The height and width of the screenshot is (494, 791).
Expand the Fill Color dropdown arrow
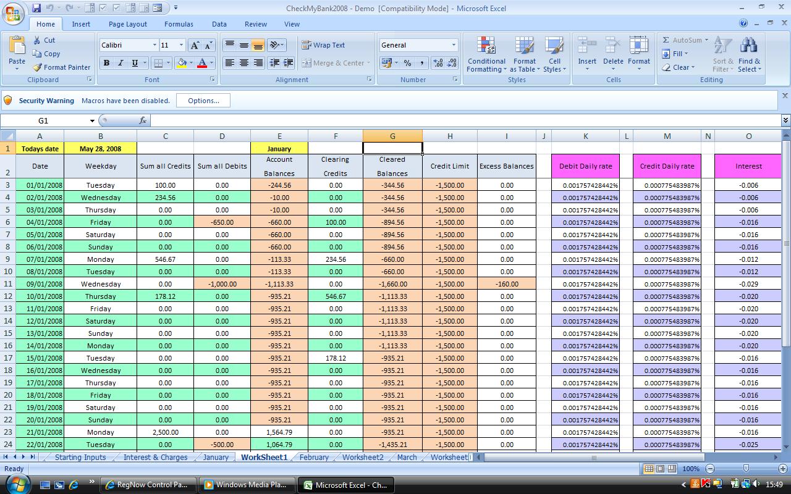(190, 63)
